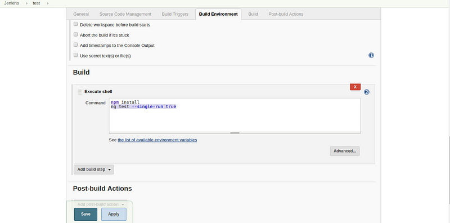Open Advanced options for Execute shell
The width and height of the screenshot is (450, 223).
345,151
